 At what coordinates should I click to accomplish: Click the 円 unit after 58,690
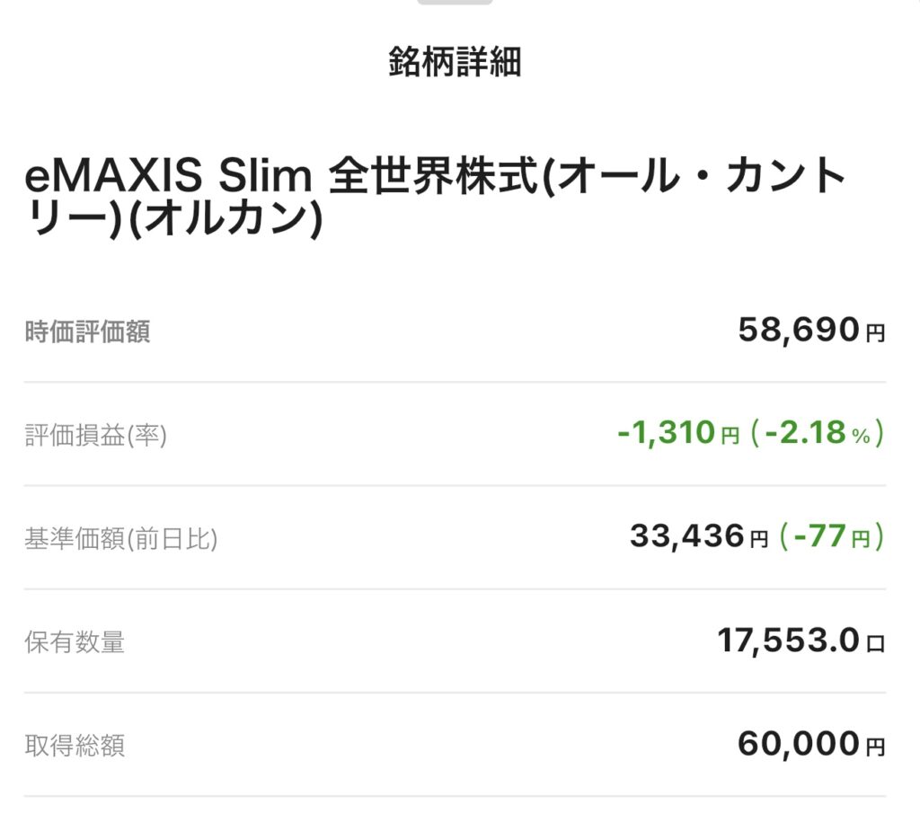(876, 334)
